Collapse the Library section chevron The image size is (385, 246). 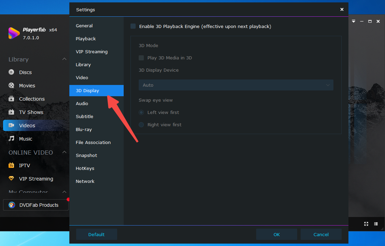[64, 59]
